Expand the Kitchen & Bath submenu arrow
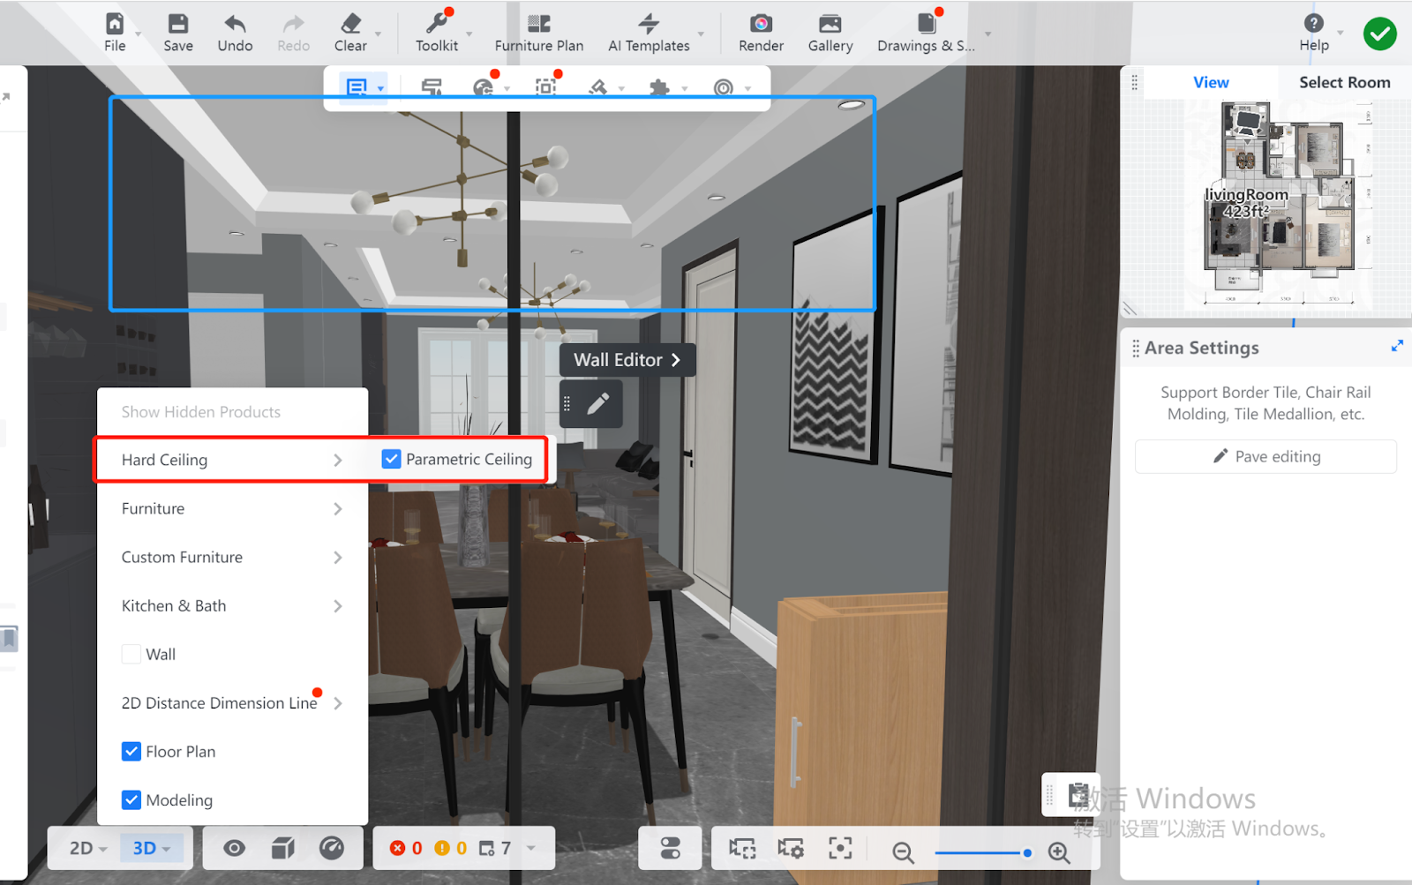This screenshot has width=1412, height=885. pos(337,605)
